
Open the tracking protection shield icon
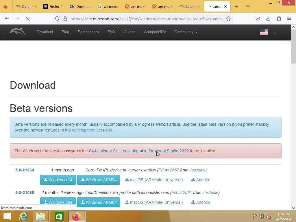pos(57,19)
